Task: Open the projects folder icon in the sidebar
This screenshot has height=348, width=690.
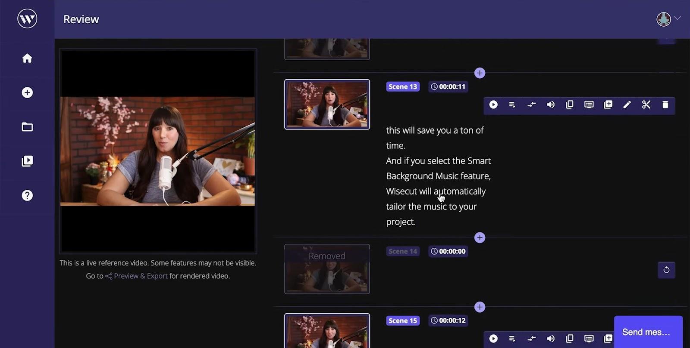Action: [x=27, y=127]
